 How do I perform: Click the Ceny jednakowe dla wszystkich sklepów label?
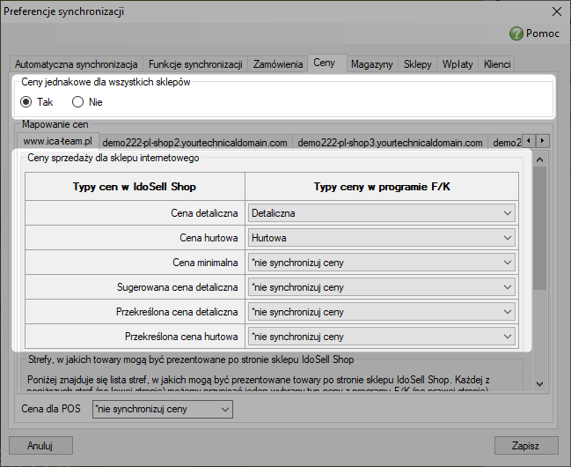[x=106, y=82]
